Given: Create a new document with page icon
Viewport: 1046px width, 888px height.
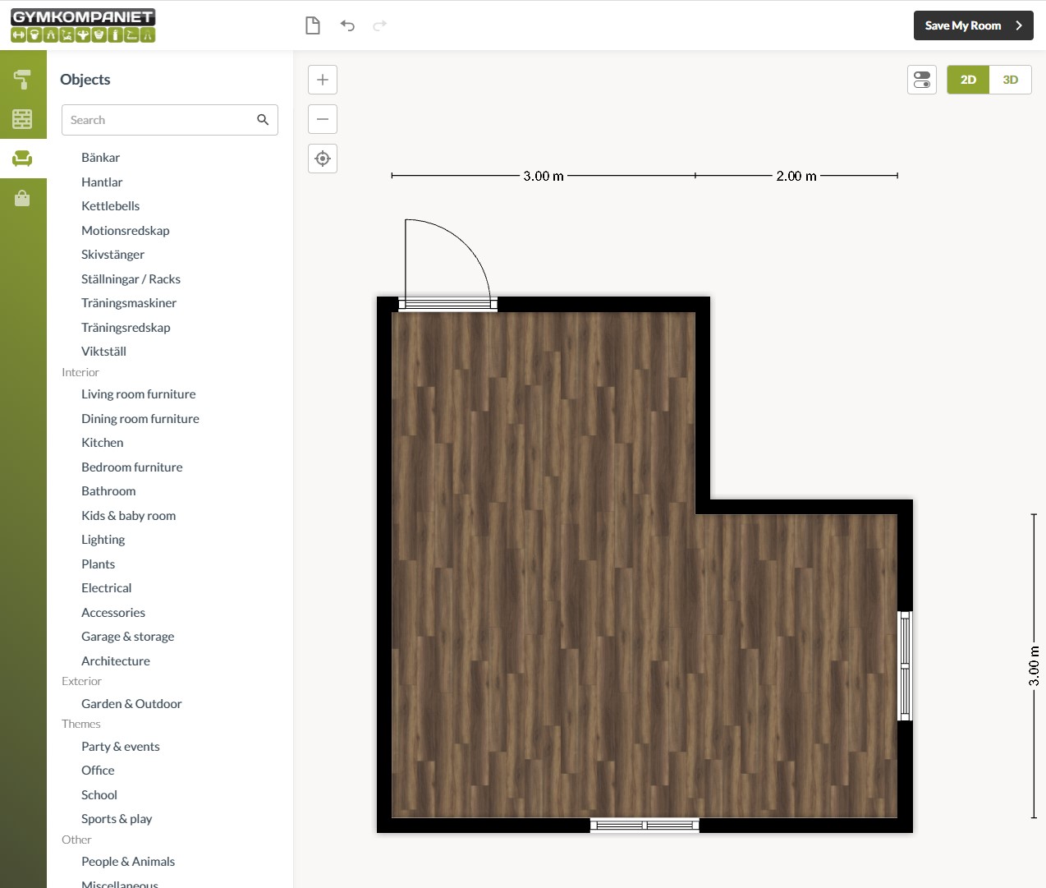Looking at the screenshot, I should tap(313, 25).
